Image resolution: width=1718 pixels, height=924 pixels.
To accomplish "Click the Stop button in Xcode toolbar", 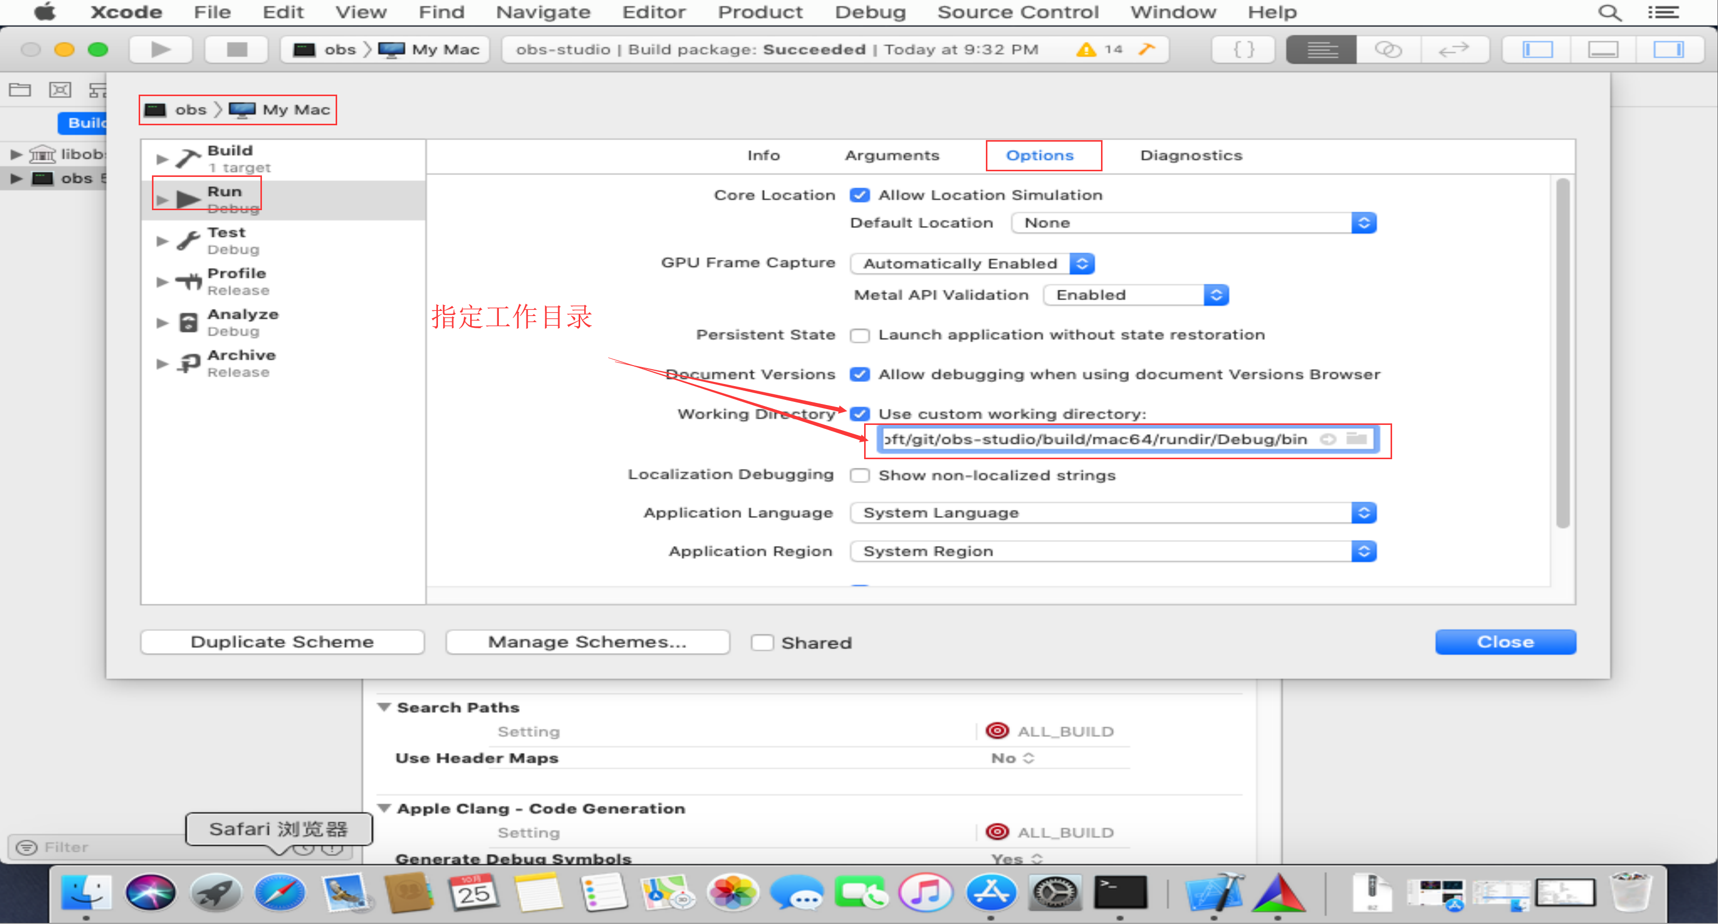I will click(236, 49).
